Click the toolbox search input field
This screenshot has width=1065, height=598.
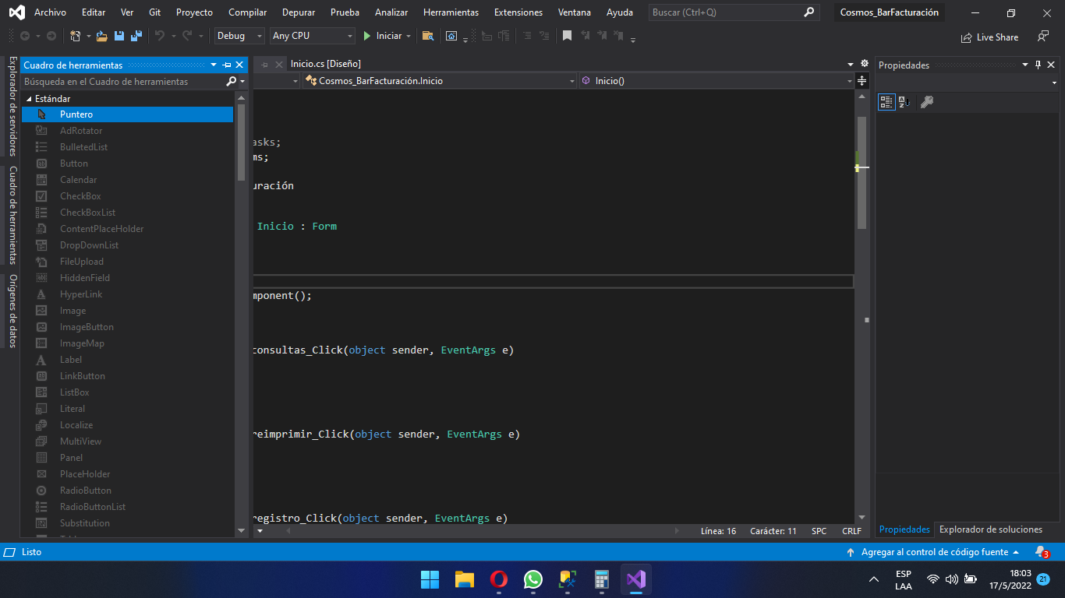122,81
